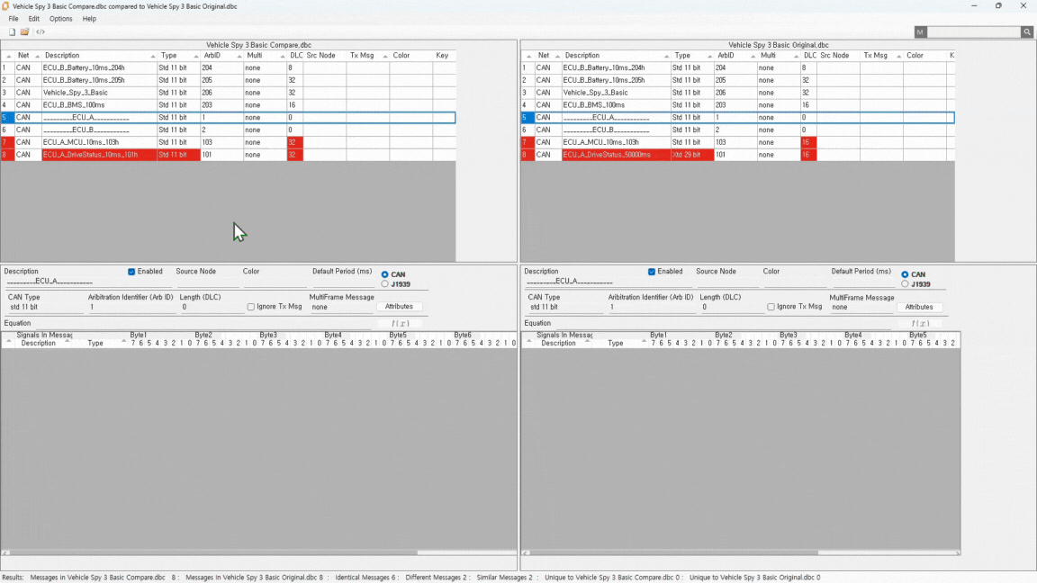This screenshot has width=1037, height=583.
Task: Check Ignore Tx Msg in right panel
Action: 771,307
